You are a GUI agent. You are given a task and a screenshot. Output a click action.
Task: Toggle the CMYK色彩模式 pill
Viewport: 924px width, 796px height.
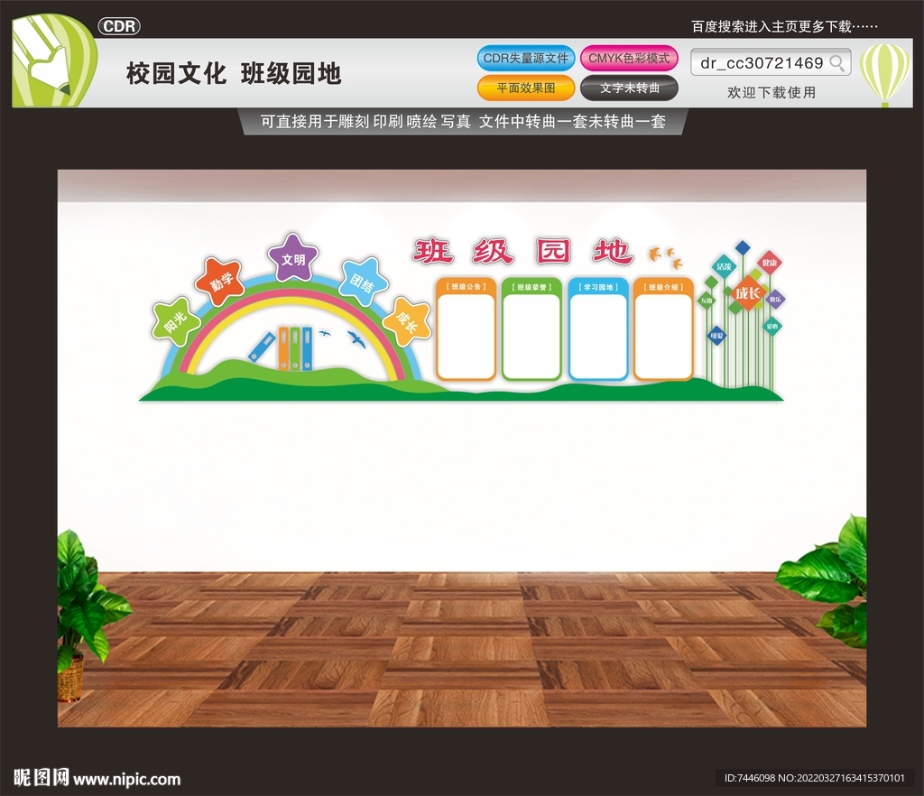pos(629,58)
